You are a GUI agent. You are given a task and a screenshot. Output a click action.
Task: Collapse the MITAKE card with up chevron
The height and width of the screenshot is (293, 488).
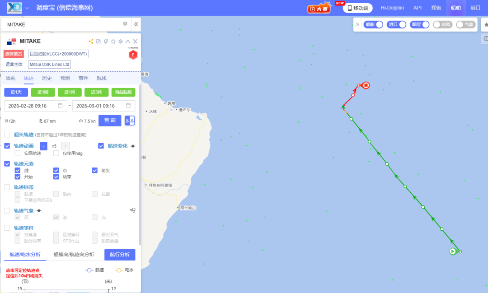point(128,42)
